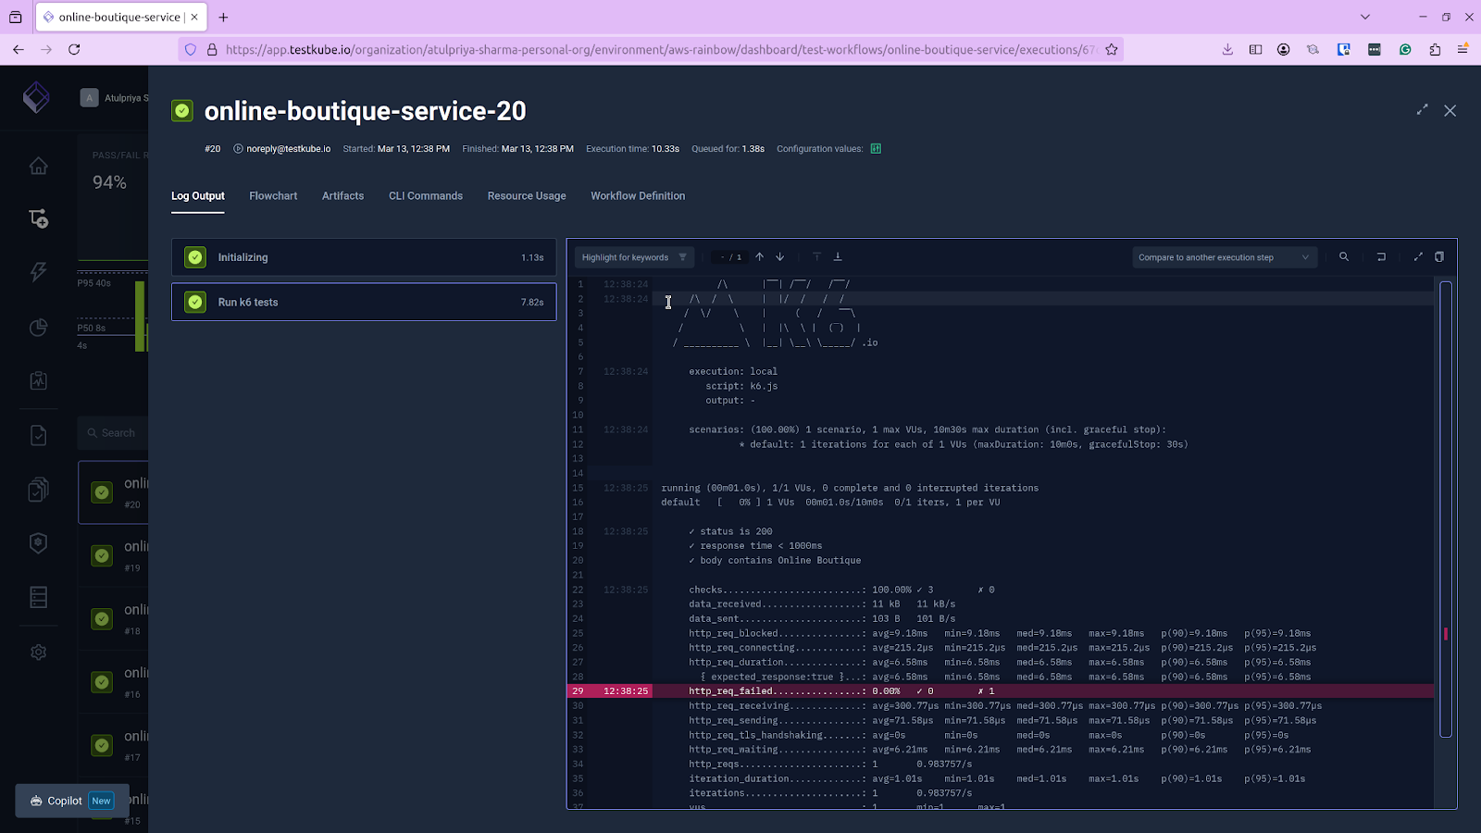
Task: Open Highlight for keywords filter
Action: click(634, 257)
